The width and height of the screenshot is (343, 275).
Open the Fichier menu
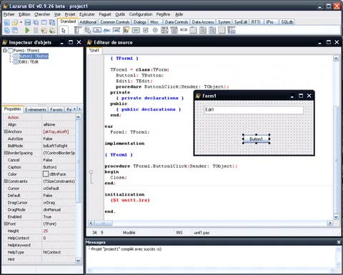point(9,14)
